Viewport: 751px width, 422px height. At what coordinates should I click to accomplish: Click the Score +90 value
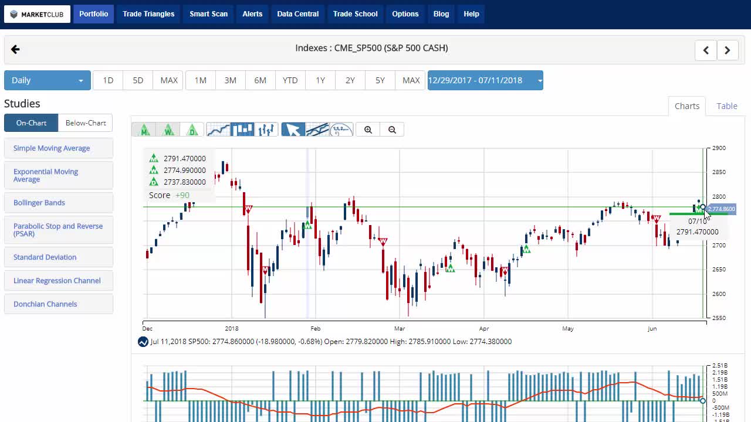click(x=182, y=195)
